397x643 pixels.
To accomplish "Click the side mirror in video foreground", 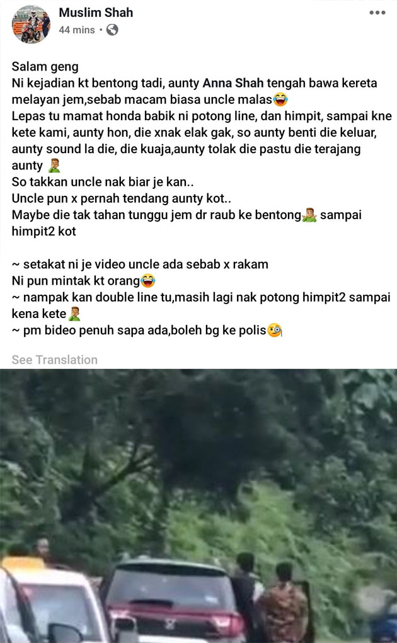I will [66, 632].
